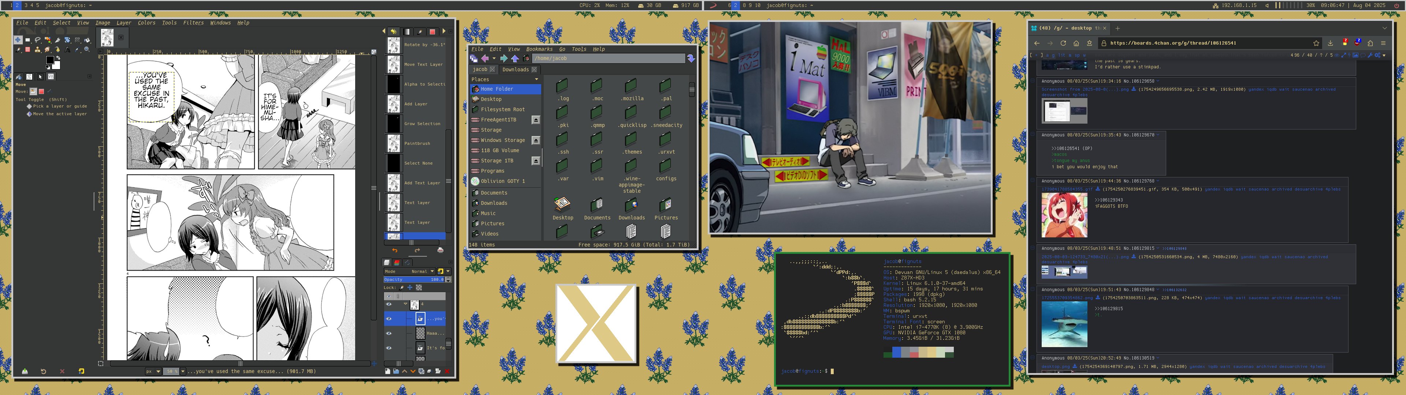The height and width of the screenshot is (395, 1406).
Task: Clear undo history shredder icon
Action: tap(441, 251)
